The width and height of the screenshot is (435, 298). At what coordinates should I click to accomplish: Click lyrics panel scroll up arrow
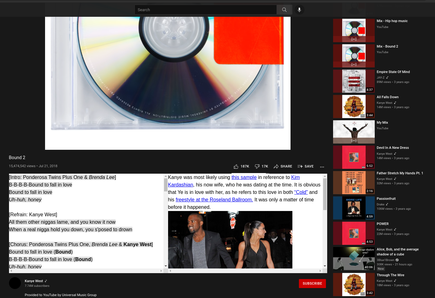click(166, 176)
